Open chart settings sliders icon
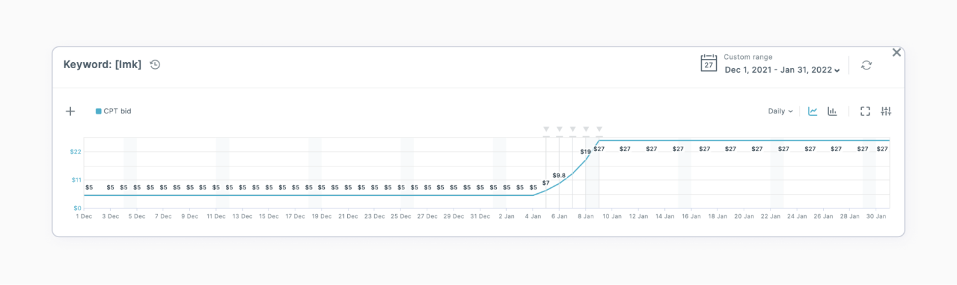Viewport: 957px width, 285px height. 886,111
